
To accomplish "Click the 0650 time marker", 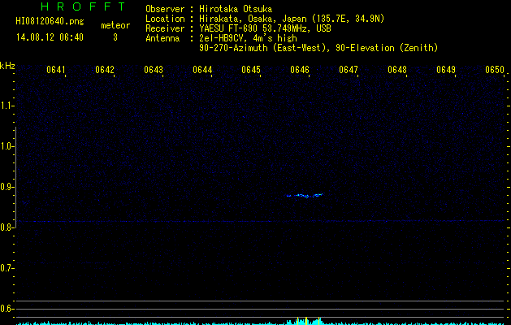I will [x=495, y=70].
